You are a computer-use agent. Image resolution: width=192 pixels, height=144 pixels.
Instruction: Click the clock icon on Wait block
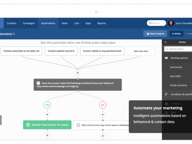(78, 125)
